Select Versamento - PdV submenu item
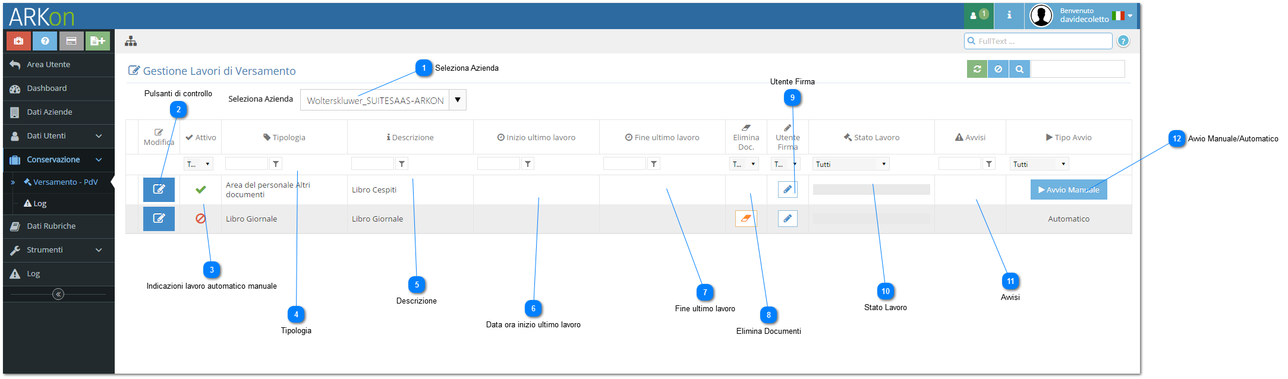 (65, 182)
